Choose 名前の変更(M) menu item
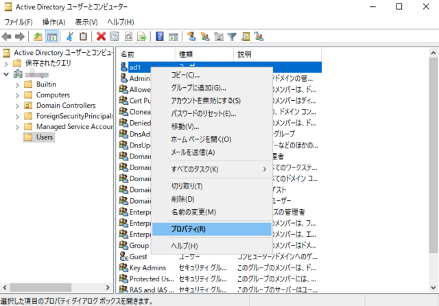The height and width of the screenshot is (306, 439). [212, 212]
